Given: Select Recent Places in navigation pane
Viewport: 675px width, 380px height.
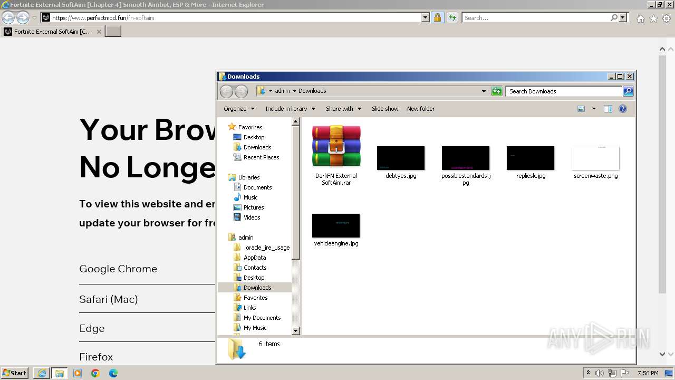Looking at the screenshot, I should (261, 157).
